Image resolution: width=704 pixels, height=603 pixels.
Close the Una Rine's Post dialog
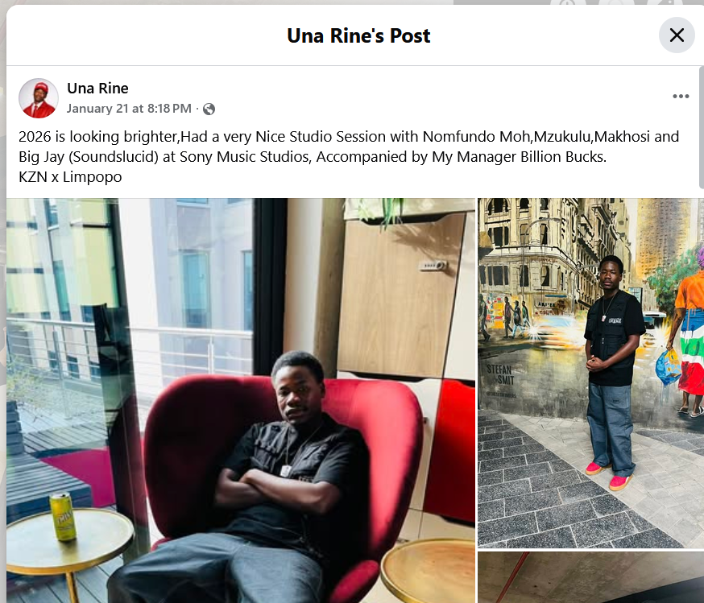pyautogui.click(x=677, y=35)
